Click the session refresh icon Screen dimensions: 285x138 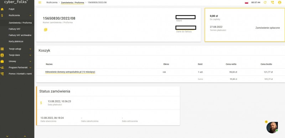(265, 2)
